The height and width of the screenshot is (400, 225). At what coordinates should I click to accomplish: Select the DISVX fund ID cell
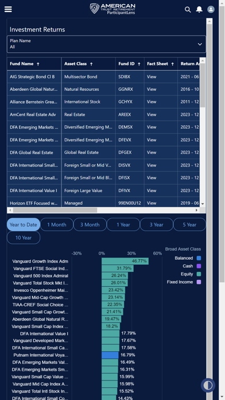point(130,165)
